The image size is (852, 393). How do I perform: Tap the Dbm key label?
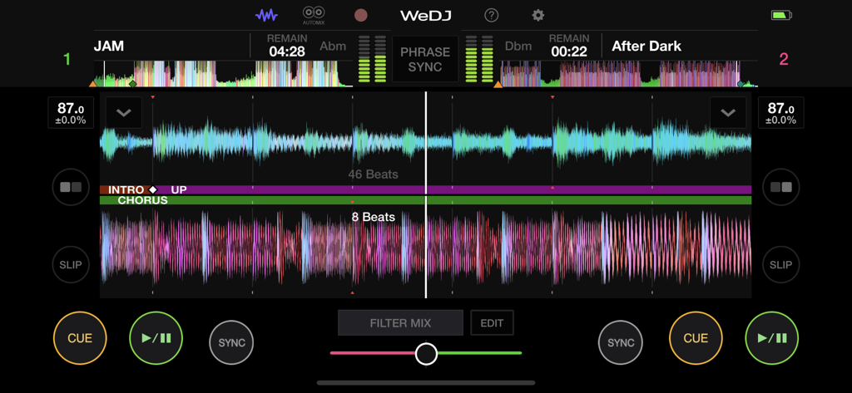coord(518,47)
